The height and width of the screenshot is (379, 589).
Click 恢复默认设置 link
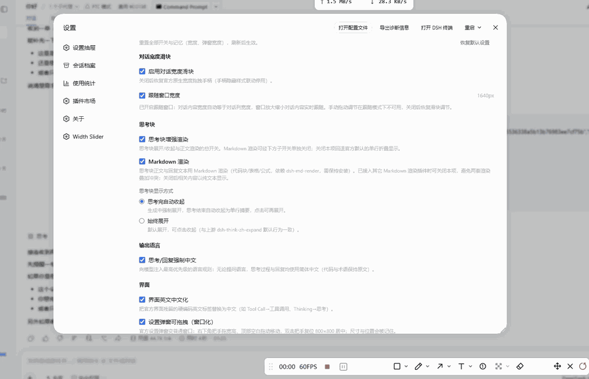pyautogui.click(x=475, y=42)
